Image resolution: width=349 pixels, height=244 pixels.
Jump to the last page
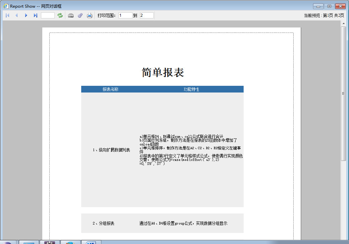[35, 15]
